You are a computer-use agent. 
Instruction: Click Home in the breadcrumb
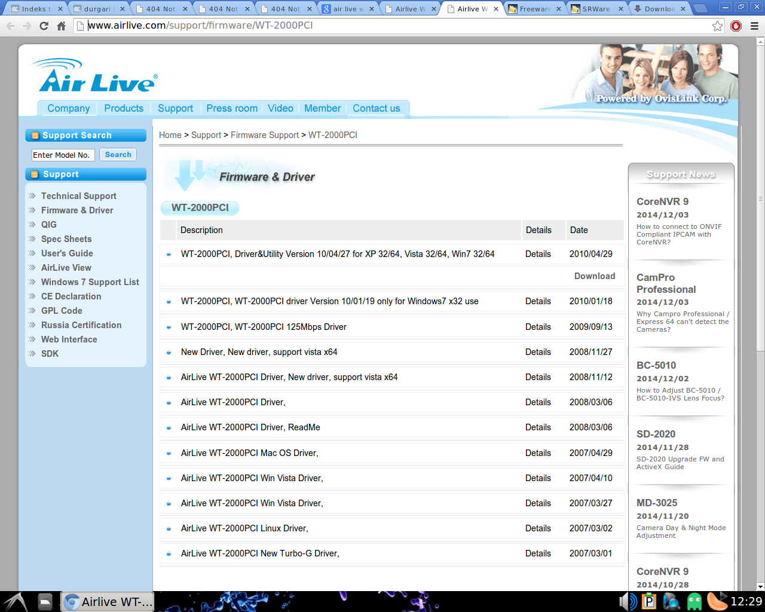(x=170, y=135)
